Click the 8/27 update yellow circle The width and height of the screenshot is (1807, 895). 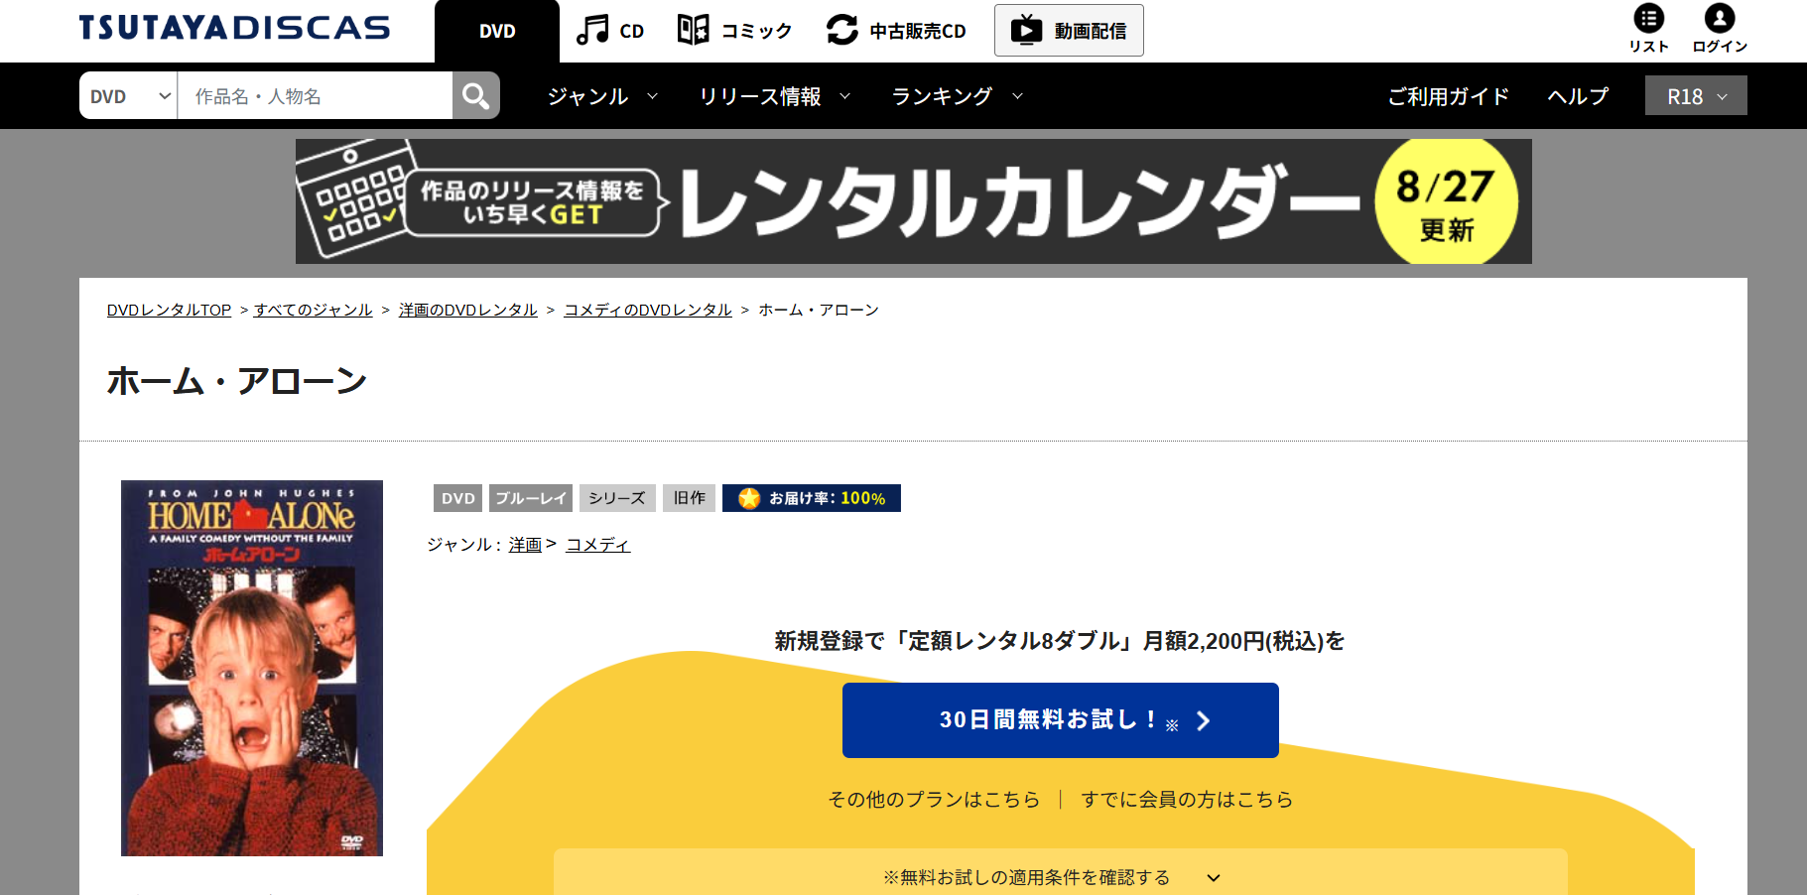pos(1446,201)
